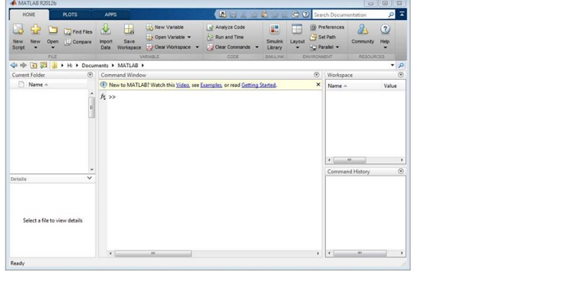This screenshot has width=563, height=295.
Task: Expand the Parallel dropdown arrow
Action: click(x=338, y=47)
